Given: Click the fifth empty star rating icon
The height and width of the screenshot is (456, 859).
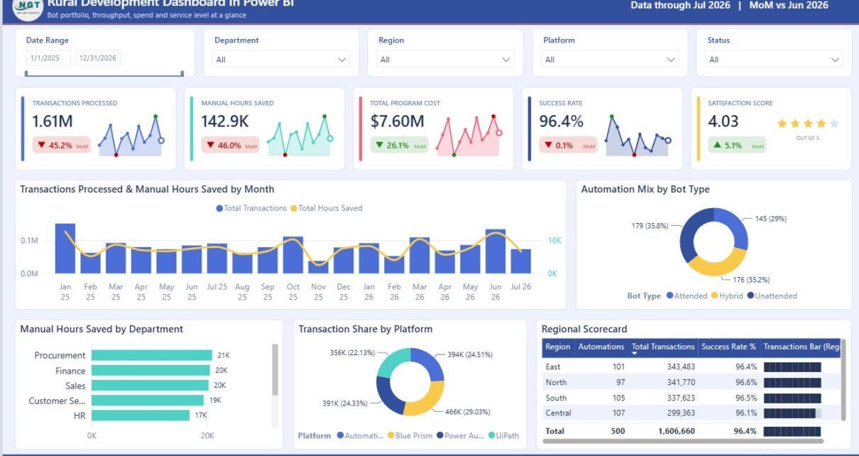Looking at the screenshot, I should [834, 124].
